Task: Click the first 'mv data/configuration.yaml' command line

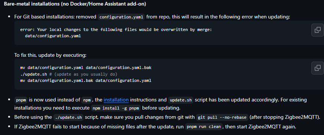Action: point(86,67)
